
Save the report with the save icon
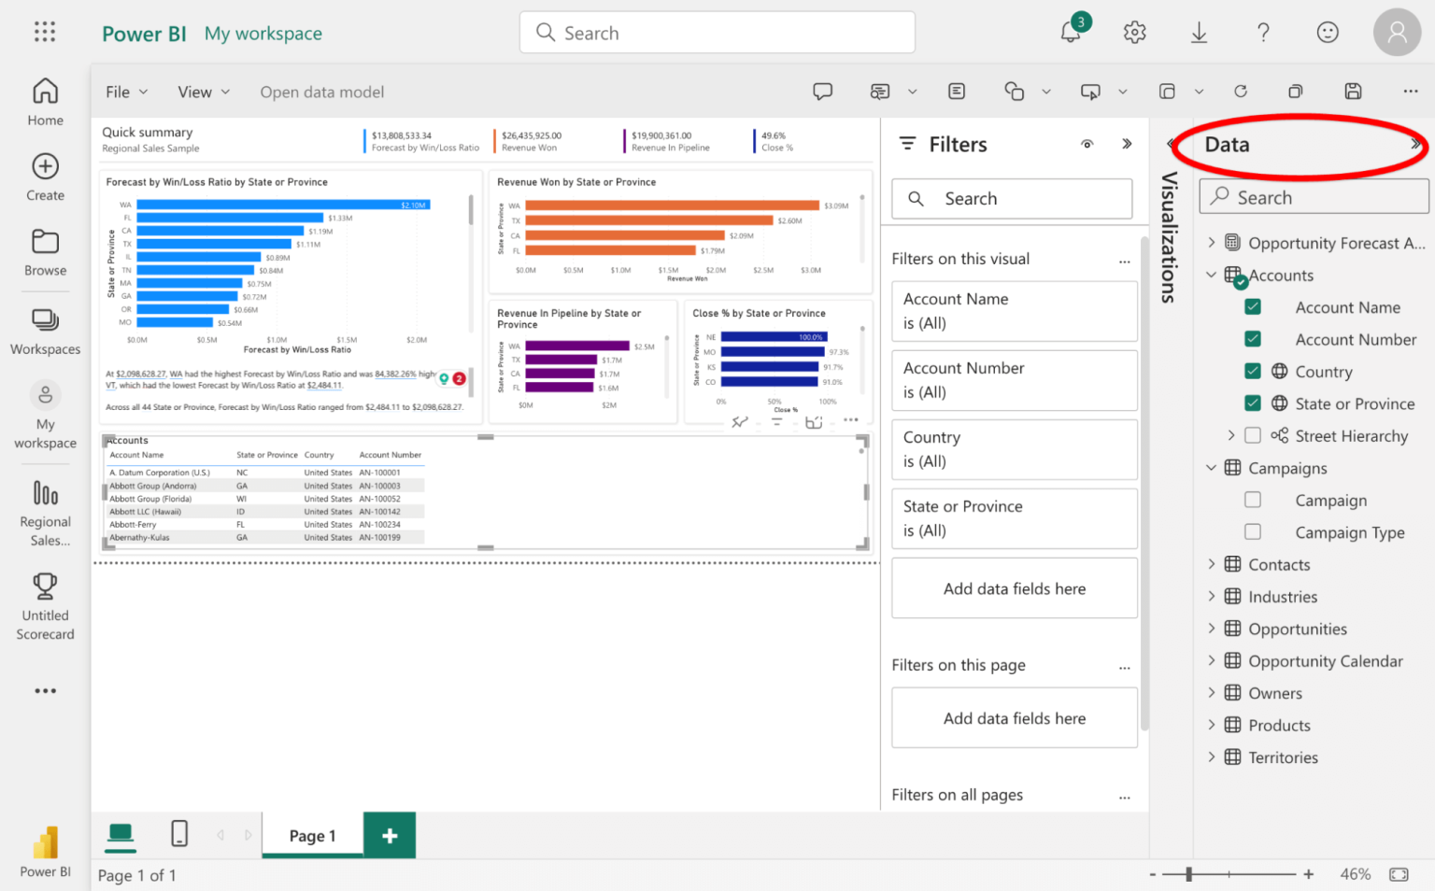(x=1354, y=91)
